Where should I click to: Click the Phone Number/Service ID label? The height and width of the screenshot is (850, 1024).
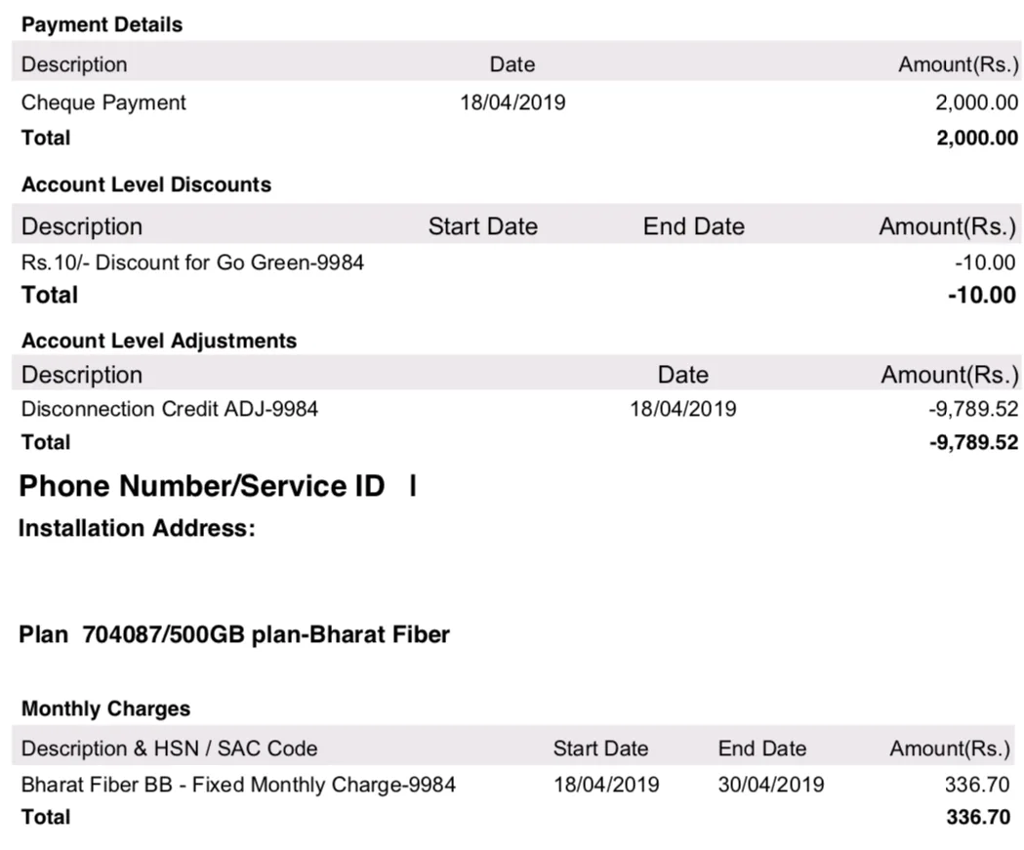202,485
